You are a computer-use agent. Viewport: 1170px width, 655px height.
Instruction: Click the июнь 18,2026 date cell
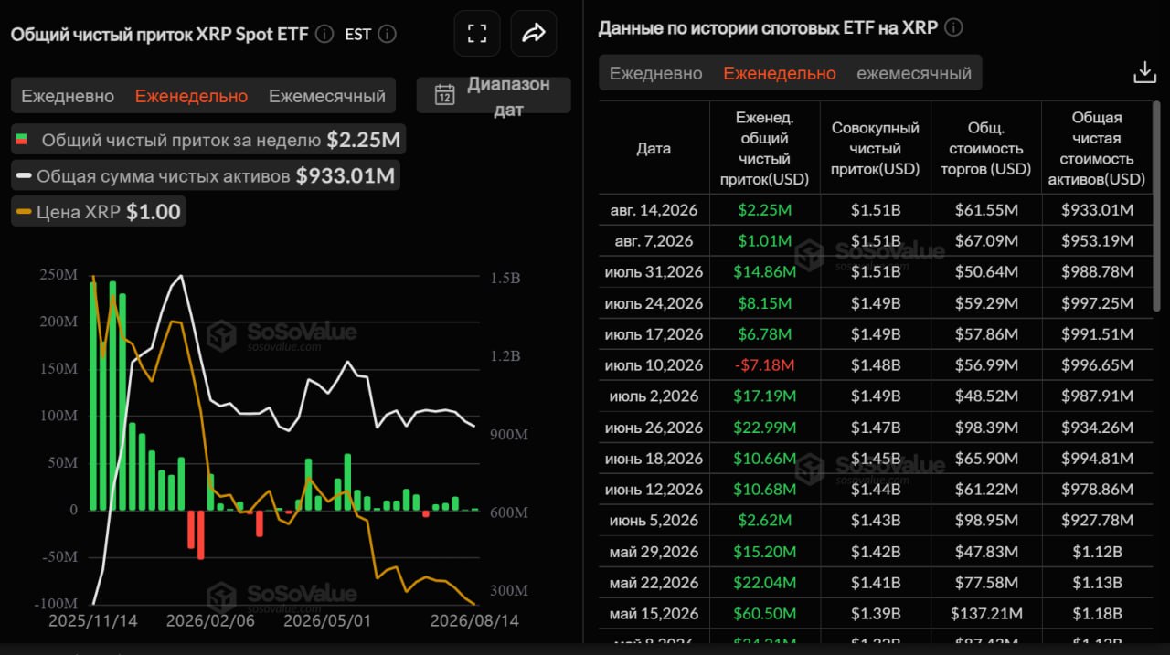click(654, 459)
